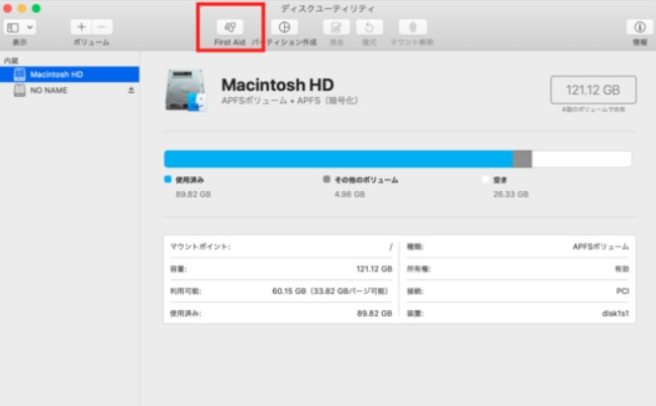Click the Macintosh HD drive icon in sidebar
The height and width of the screenshot is (406, 656).
coord(19,74)
